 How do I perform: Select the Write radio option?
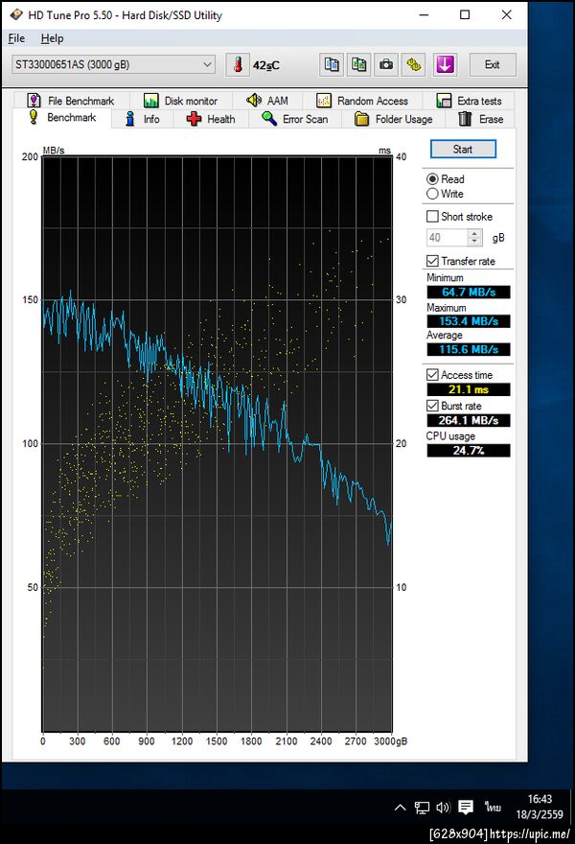click(x=445, y=193)
